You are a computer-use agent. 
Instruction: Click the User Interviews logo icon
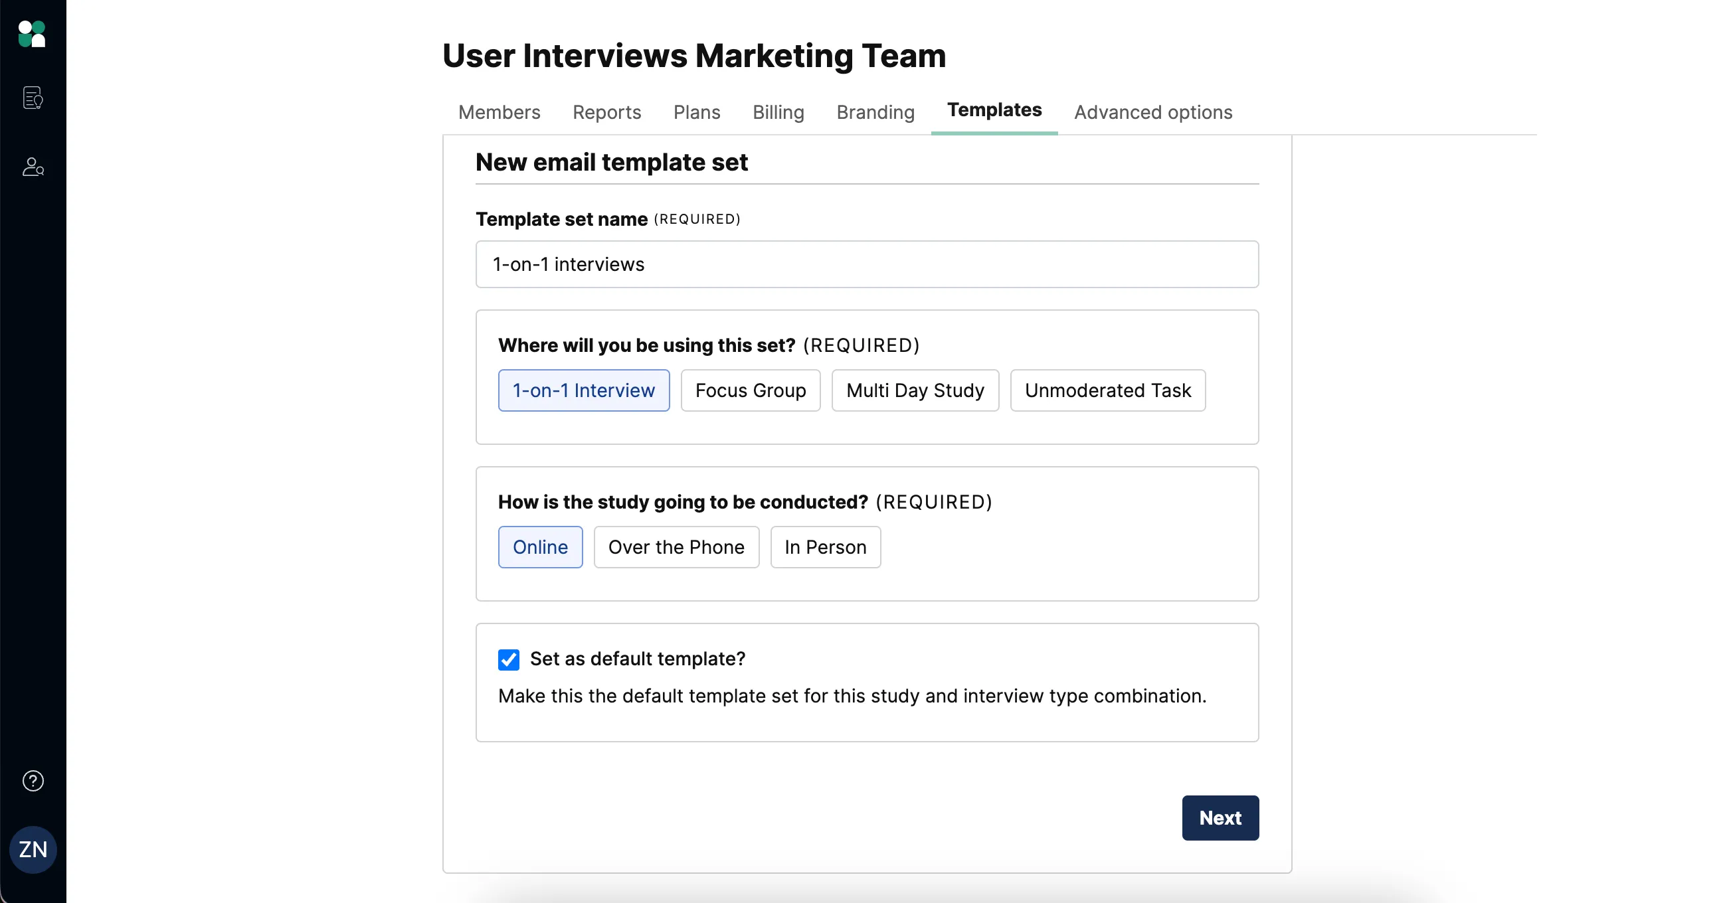pyautogui.click(x=32, y=34)
